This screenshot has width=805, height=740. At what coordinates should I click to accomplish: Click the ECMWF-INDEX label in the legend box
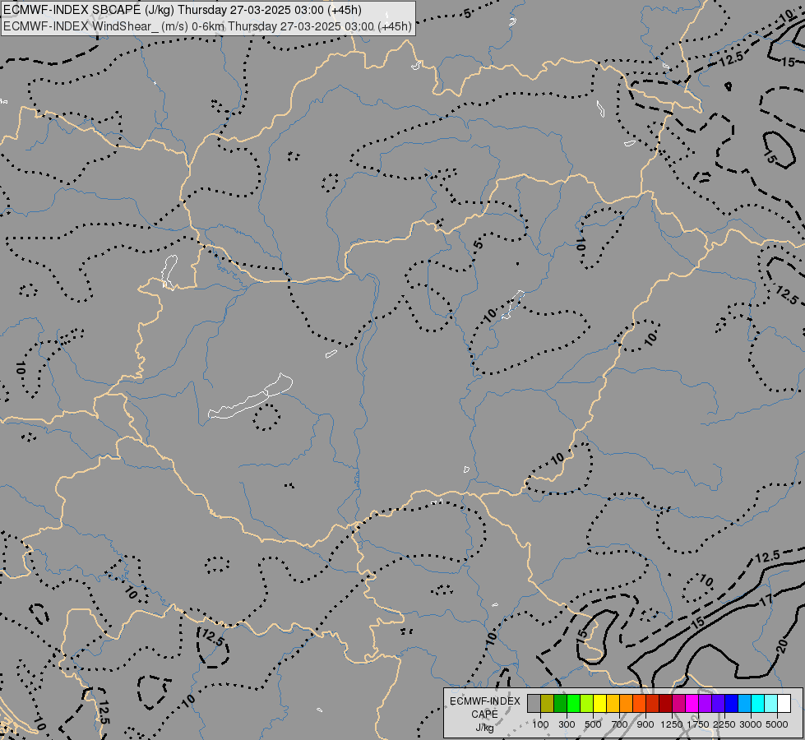point(484,701)
